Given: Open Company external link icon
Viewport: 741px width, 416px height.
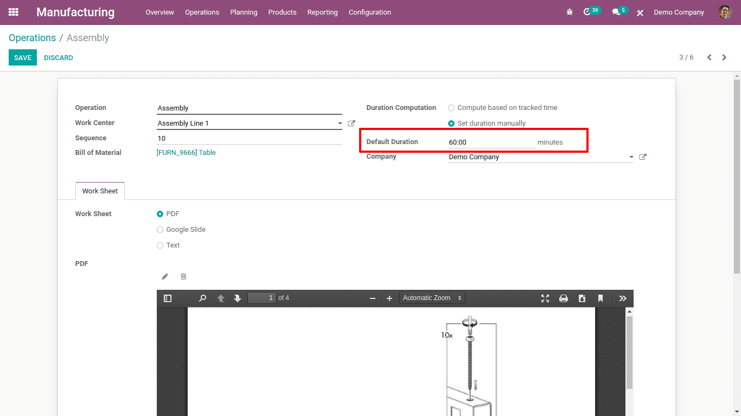Looking at the screenshot, I should (643, 157).
